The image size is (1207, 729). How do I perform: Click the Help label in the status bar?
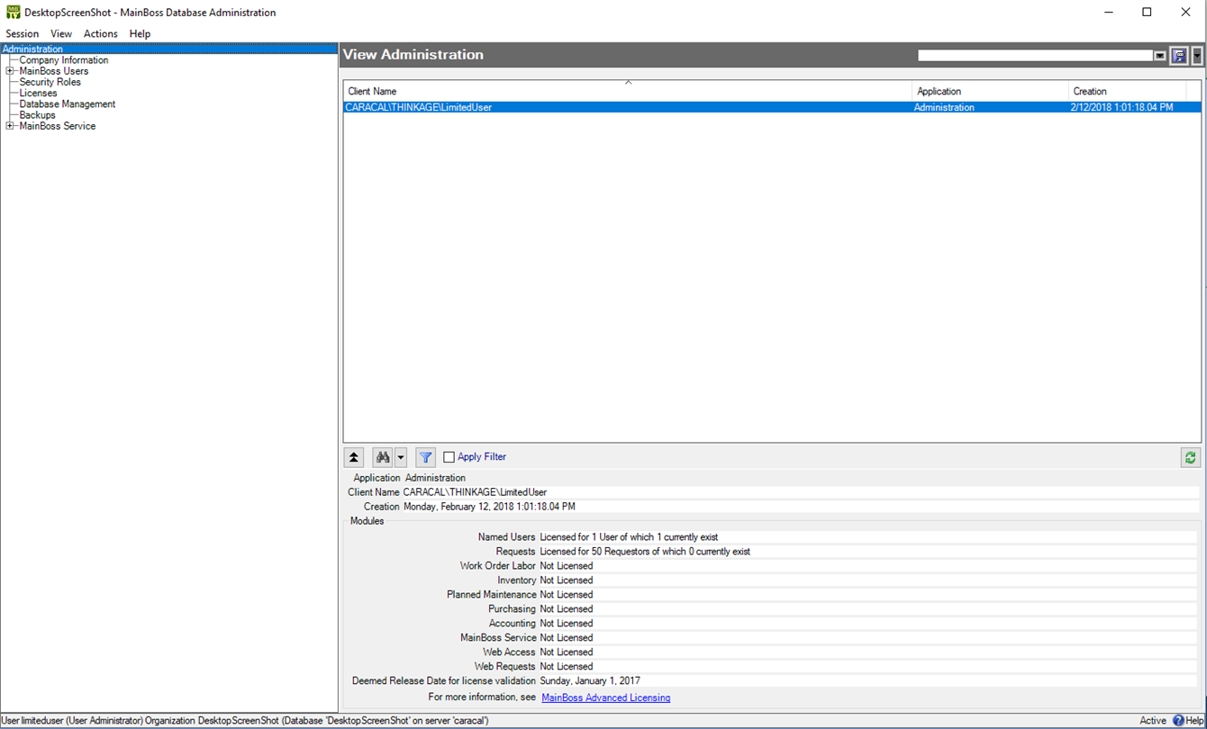[x=1194, y=721]
